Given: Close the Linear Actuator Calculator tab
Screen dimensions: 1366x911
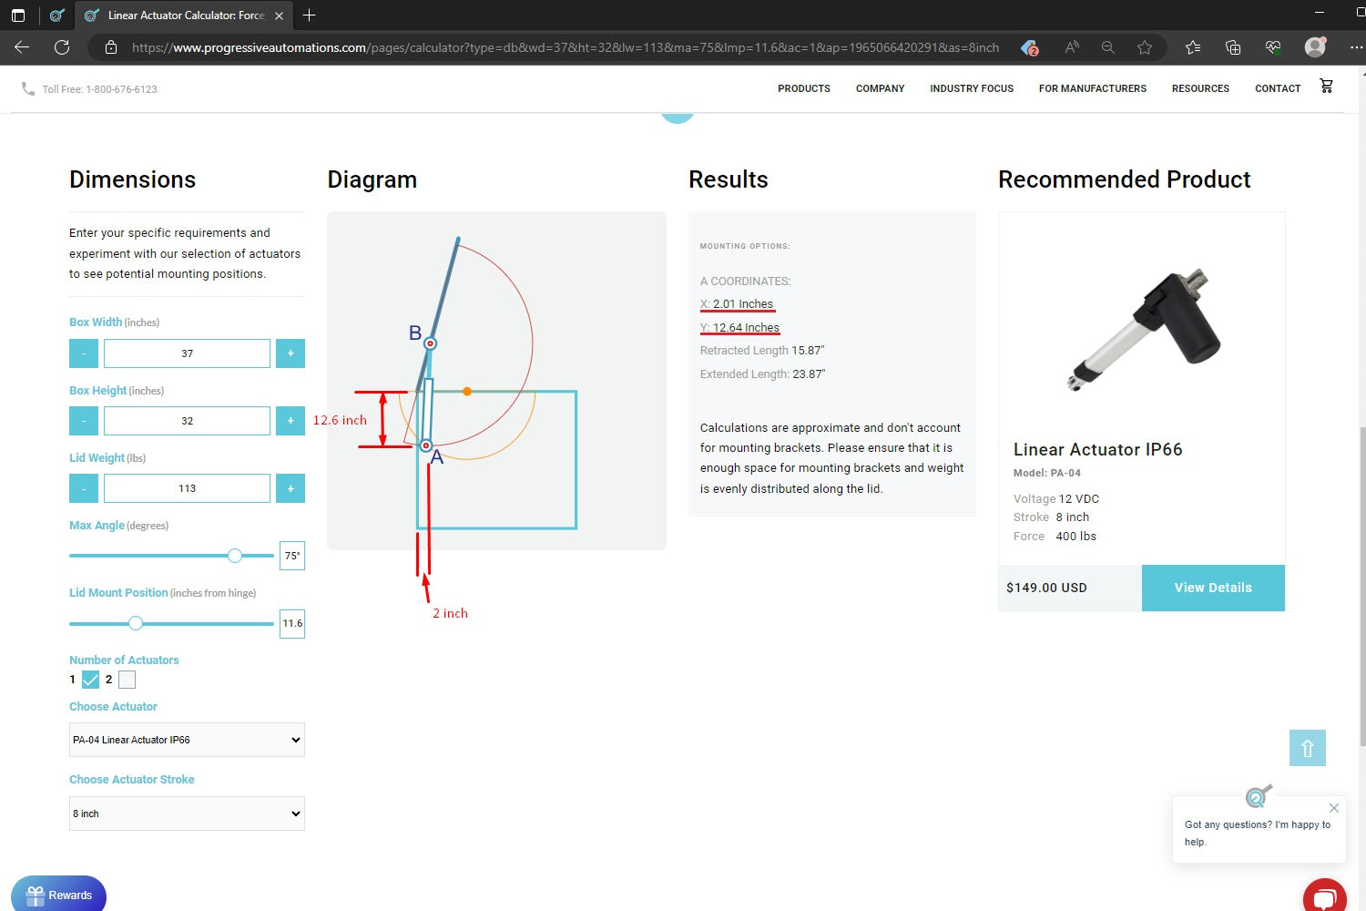Looking at the screenshot, I should point(279,15).
